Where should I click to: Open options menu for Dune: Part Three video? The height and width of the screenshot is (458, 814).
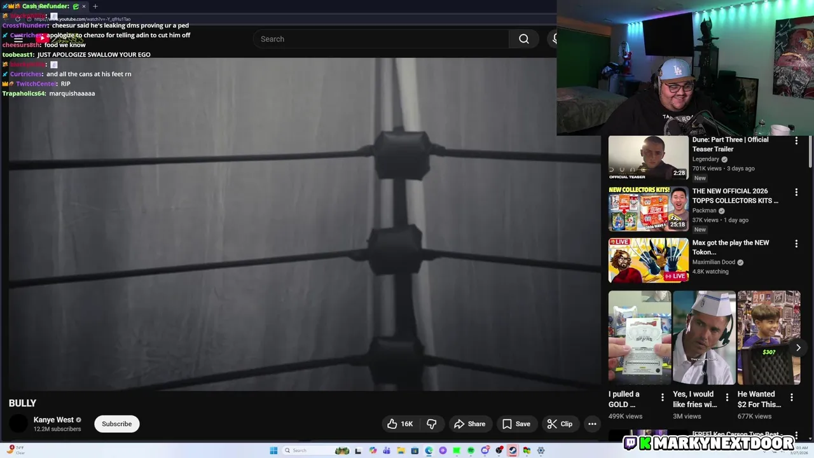coord(796,141)
